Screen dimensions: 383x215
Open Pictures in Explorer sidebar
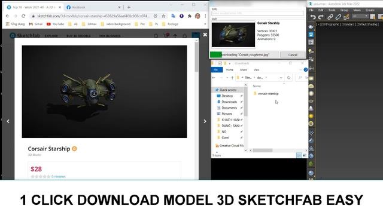click(x=224, y=114)
